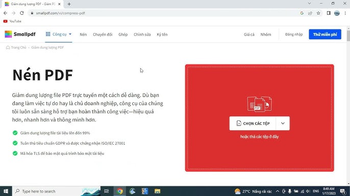Open the Ký tên menu item
350x196 pixels.
pyautogui.click(x=162, y=35)
